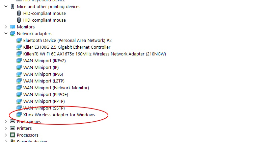Click the Xbox Wireless Adapter network icon

(19, 115)
